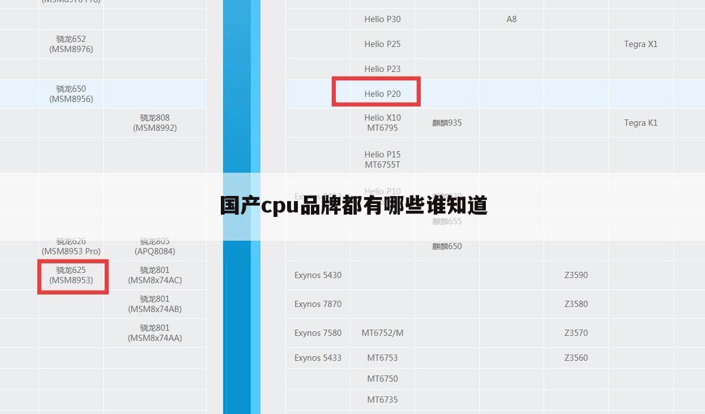Select 骁龙801 MSM8x74AA entry

[155, 333]
